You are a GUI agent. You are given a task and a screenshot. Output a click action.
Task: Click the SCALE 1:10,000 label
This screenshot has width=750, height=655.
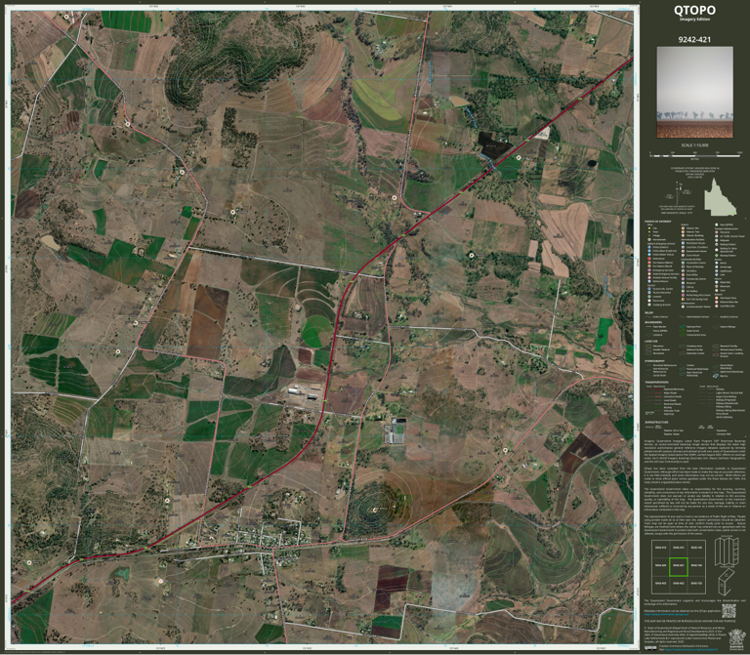(694, 145)
